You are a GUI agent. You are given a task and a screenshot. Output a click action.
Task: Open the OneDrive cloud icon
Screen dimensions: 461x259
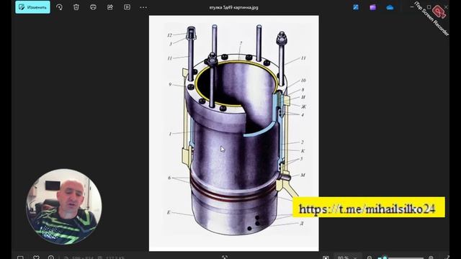pos(390,7)
